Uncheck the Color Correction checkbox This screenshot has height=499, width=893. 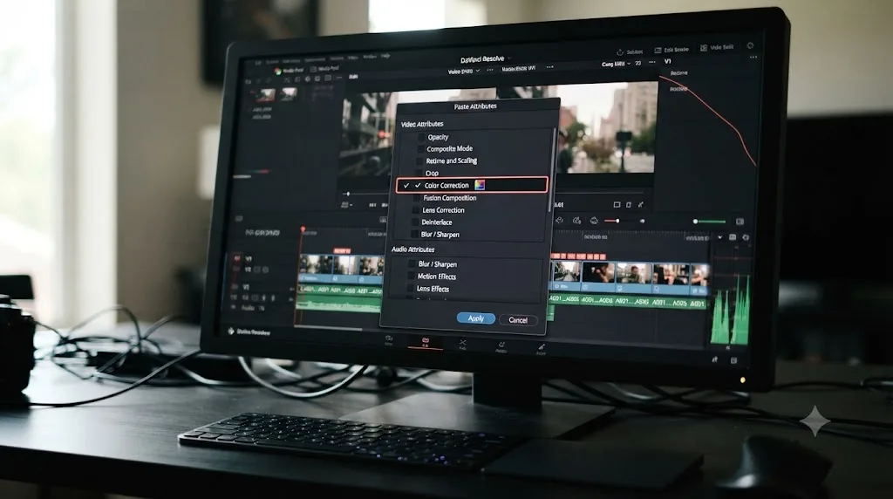418,185
